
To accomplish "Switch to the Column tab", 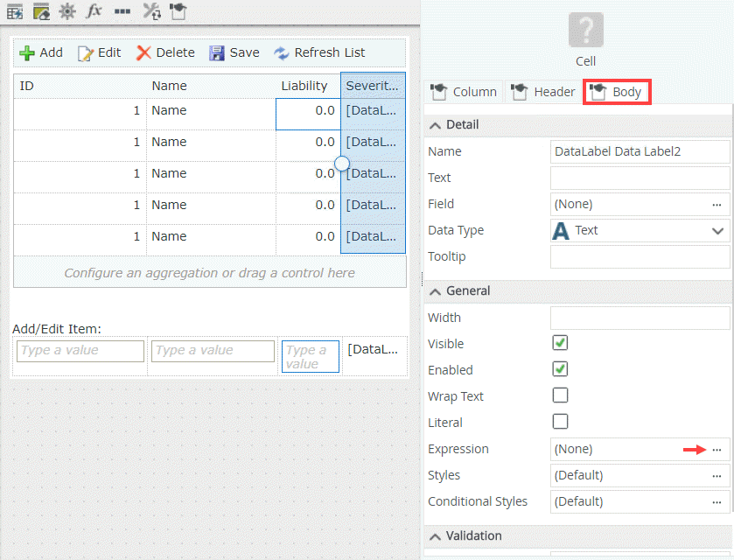I will 464,92.
